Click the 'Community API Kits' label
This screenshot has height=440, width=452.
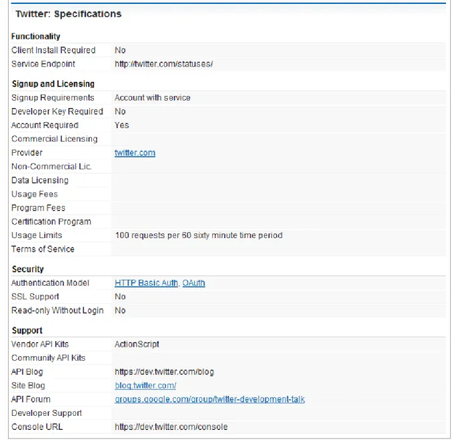[x=48, y=358]
